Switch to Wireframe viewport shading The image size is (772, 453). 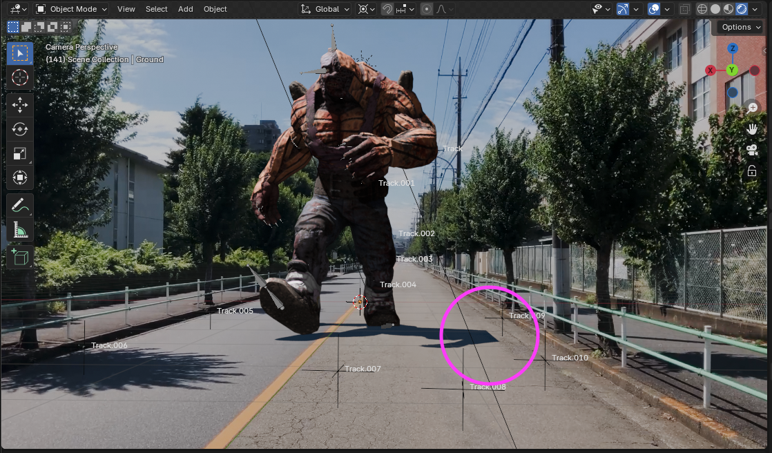tap(702, 9)
